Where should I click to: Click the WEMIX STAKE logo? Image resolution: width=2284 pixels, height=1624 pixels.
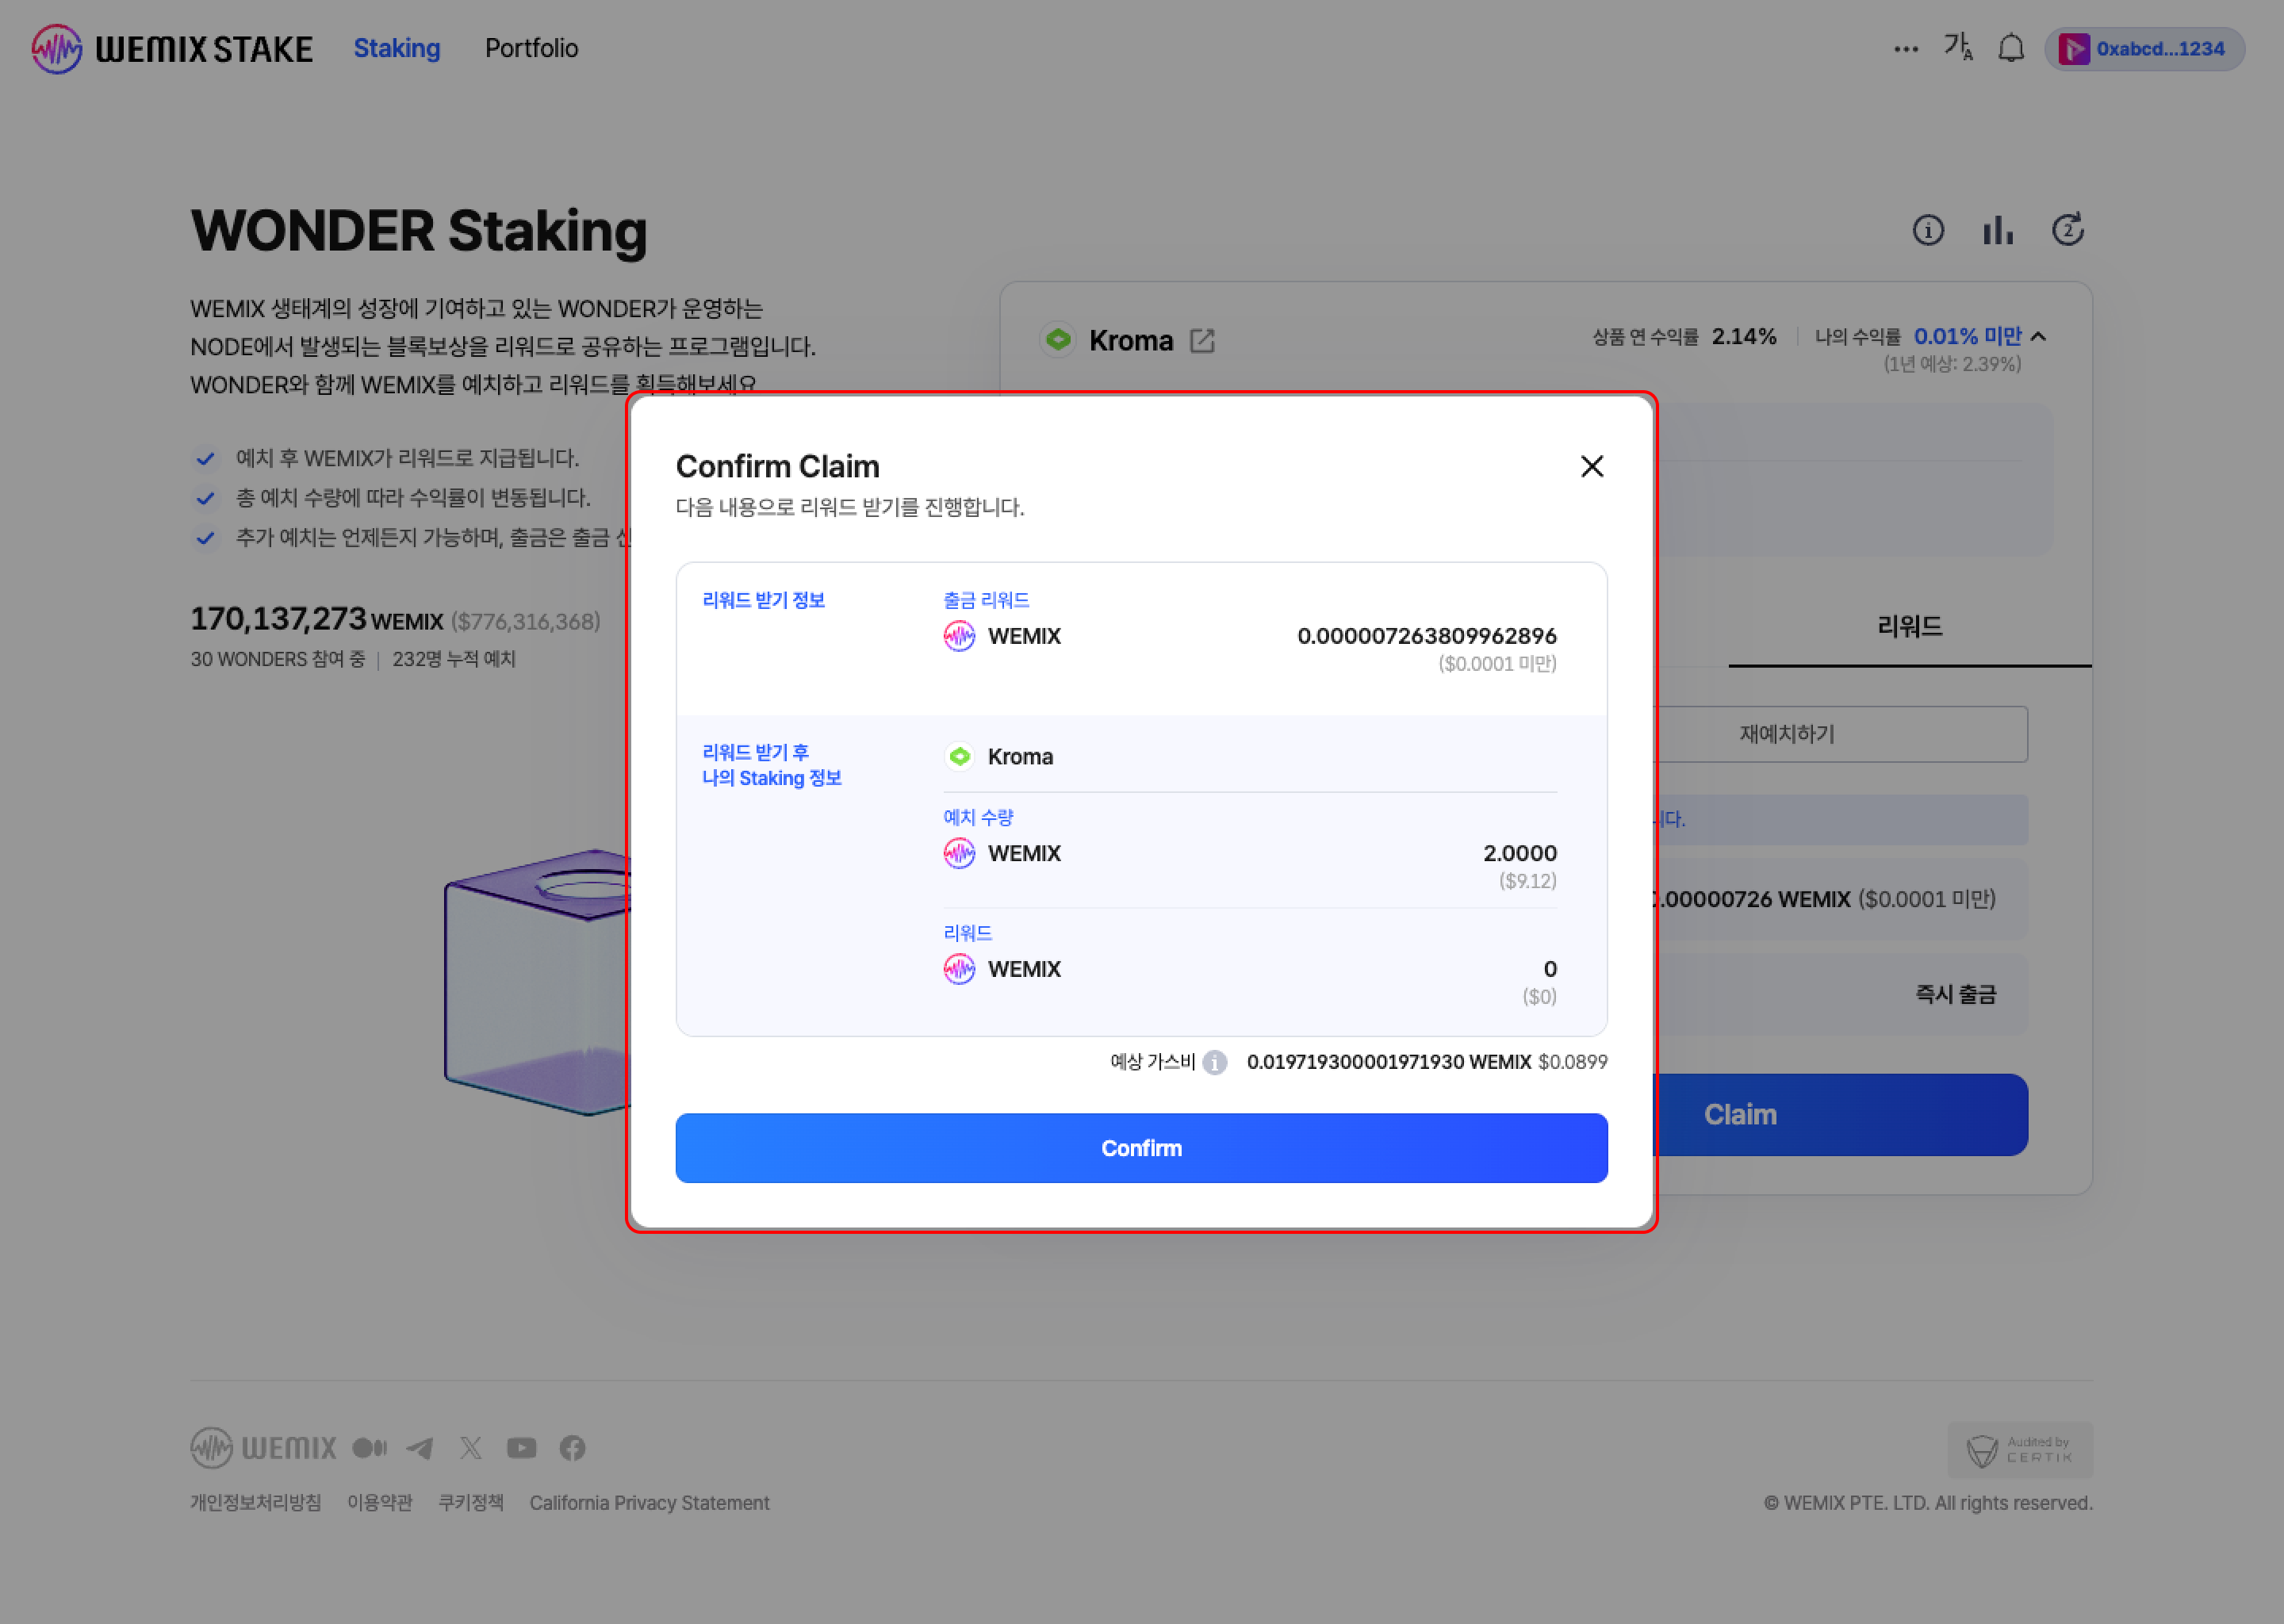172,48
